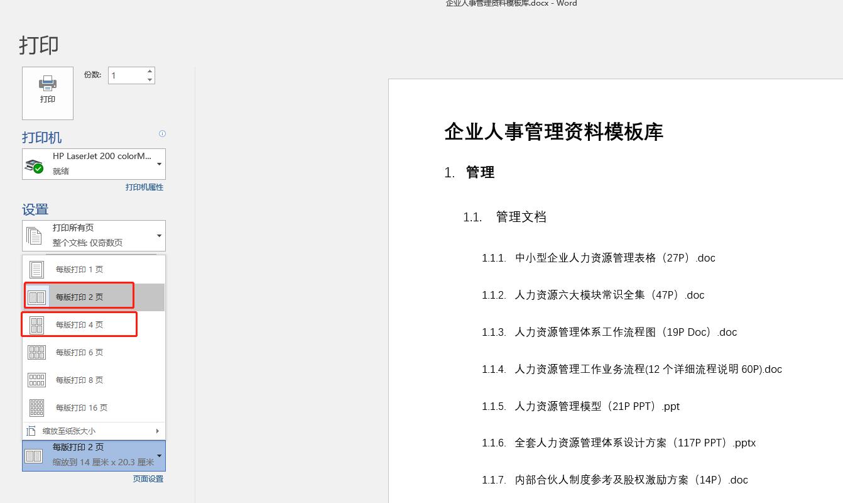Select the 每版打印 8 页 layout icon
This screenshot has width=843, height=503.
point(36,380)
